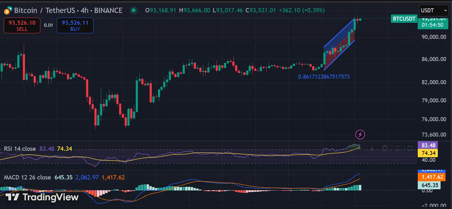Delete RSI pane with trash icon
The width and height of the screenshot is (452, 209).
point(385,148)
